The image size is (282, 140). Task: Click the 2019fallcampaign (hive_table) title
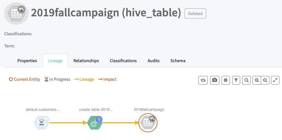[106, 13]
